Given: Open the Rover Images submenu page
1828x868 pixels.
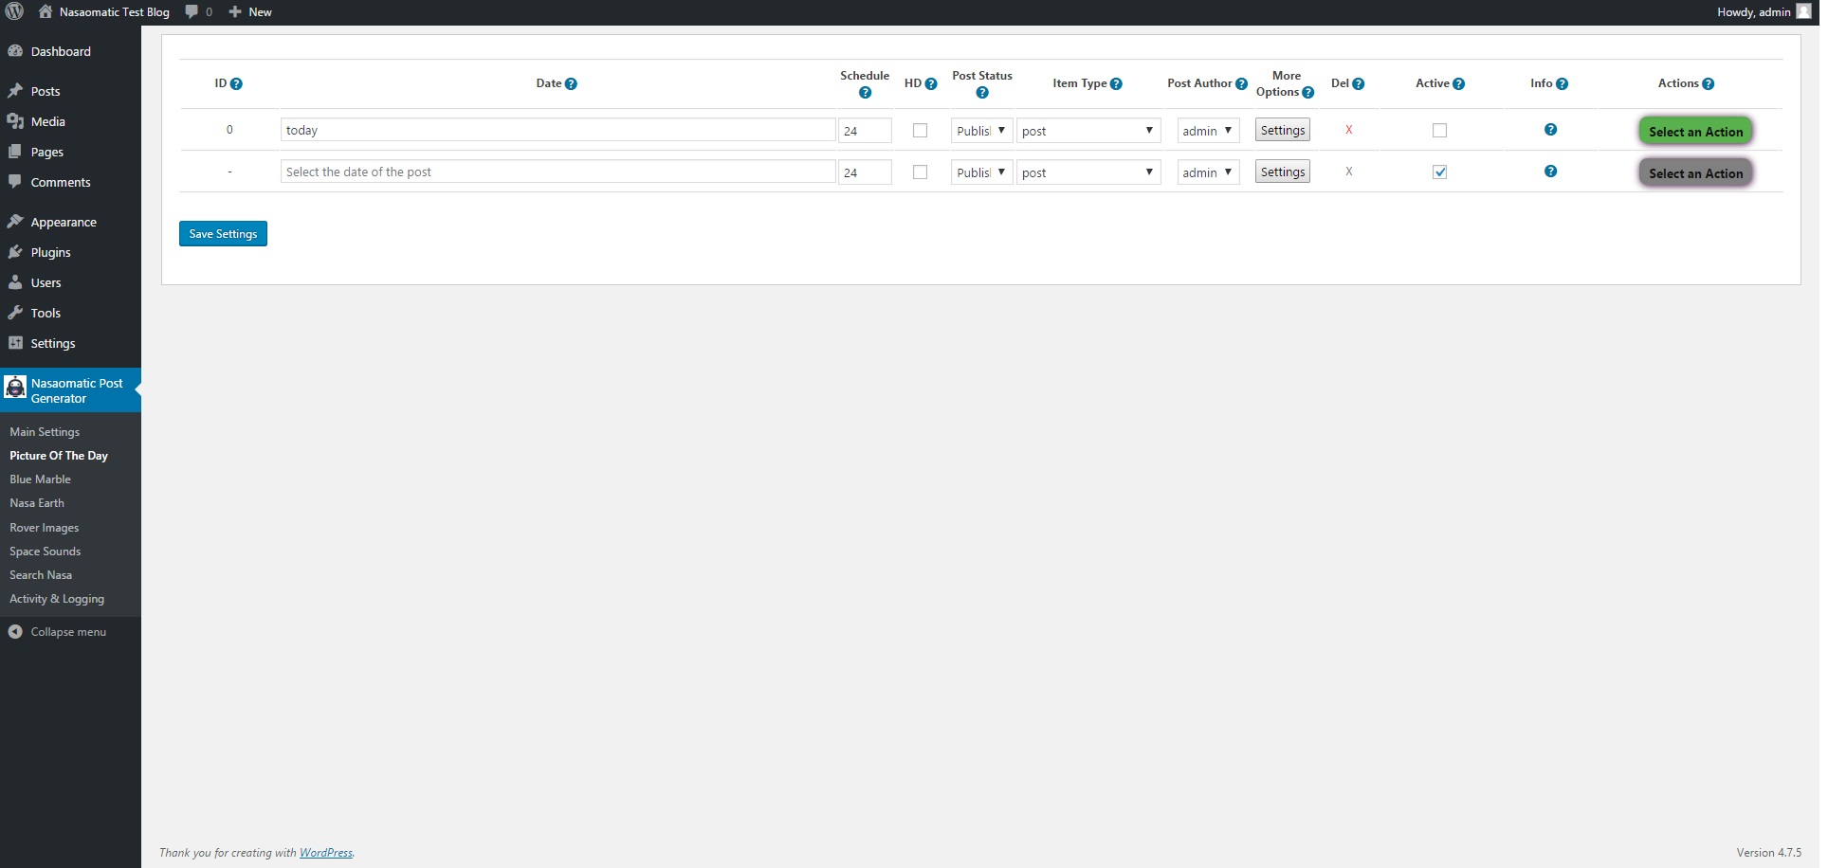Looking at the screenshot, I should (x=44, y=528).
